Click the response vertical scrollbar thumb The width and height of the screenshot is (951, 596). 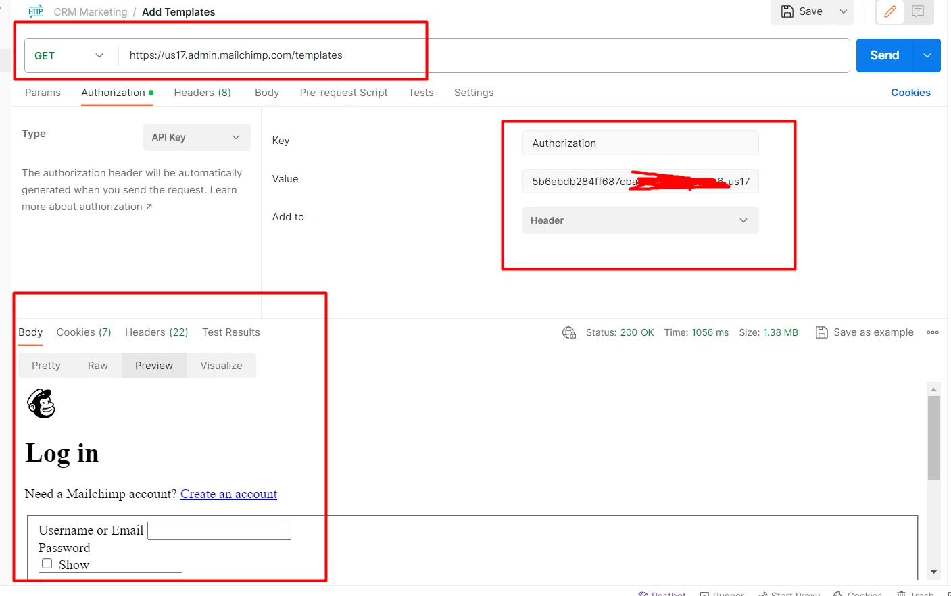(933, 438)
